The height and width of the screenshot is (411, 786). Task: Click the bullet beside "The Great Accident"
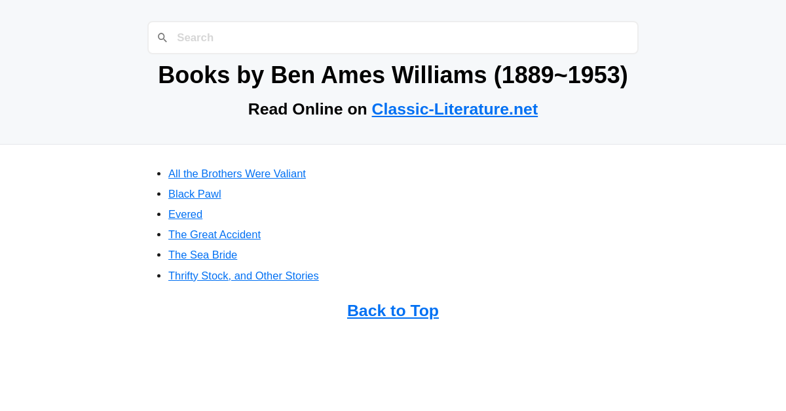(x=157, y=234)
